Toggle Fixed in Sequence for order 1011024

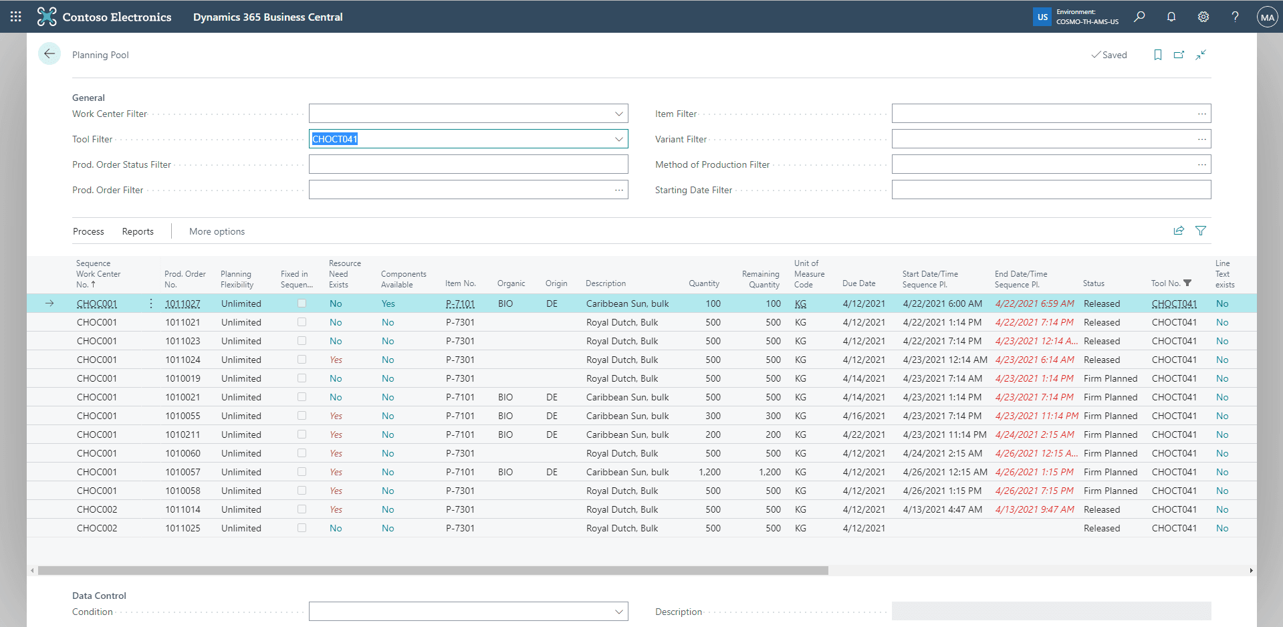pos(302,360)
